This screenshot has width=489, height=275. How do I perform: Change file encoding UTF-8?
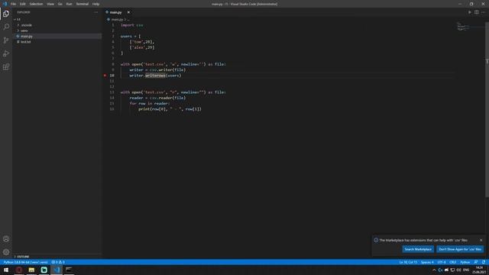coord(442,262)
